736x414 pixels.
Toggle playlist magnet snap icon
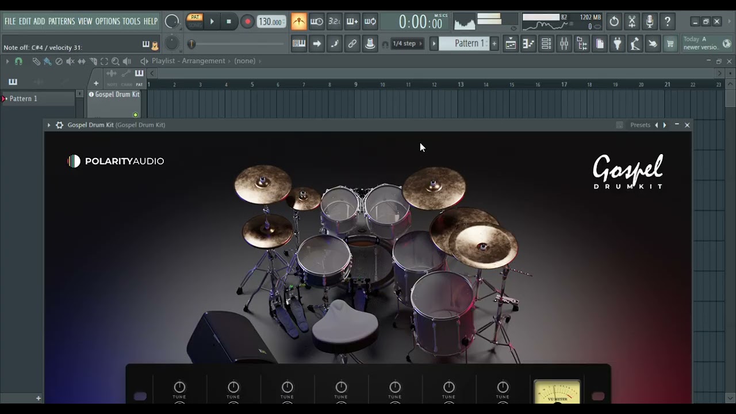[x=18, y=61]
